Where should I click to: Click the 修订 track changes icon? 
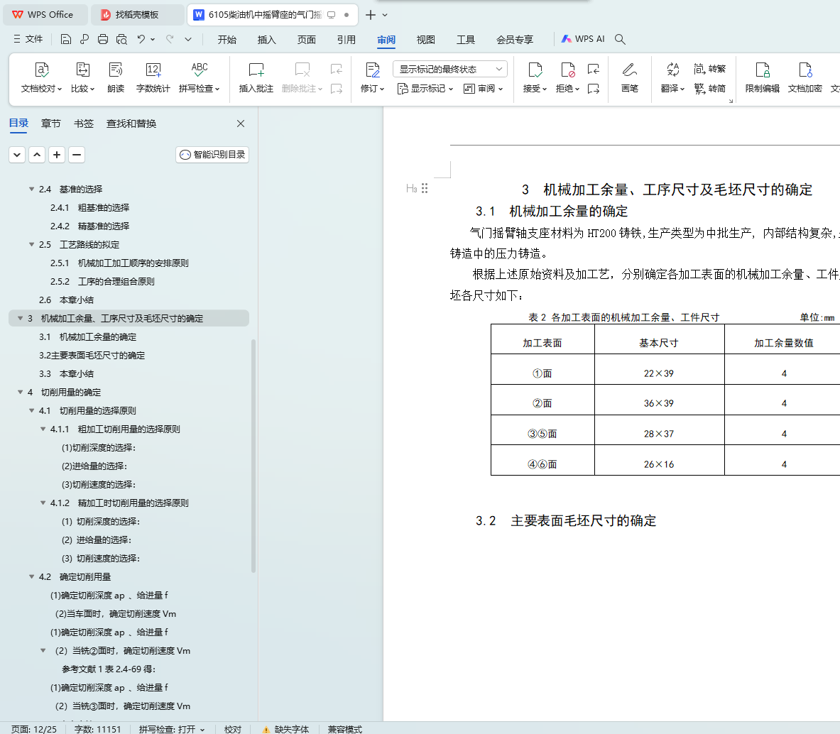tap(372, 77)
